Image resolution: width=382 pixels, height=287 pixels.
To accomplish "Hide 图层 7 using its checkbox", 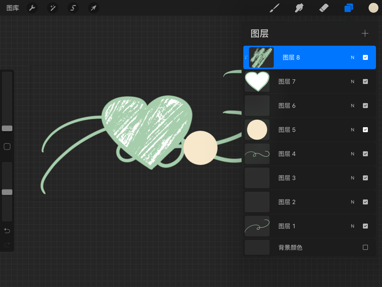I will [x=365, y=81].
